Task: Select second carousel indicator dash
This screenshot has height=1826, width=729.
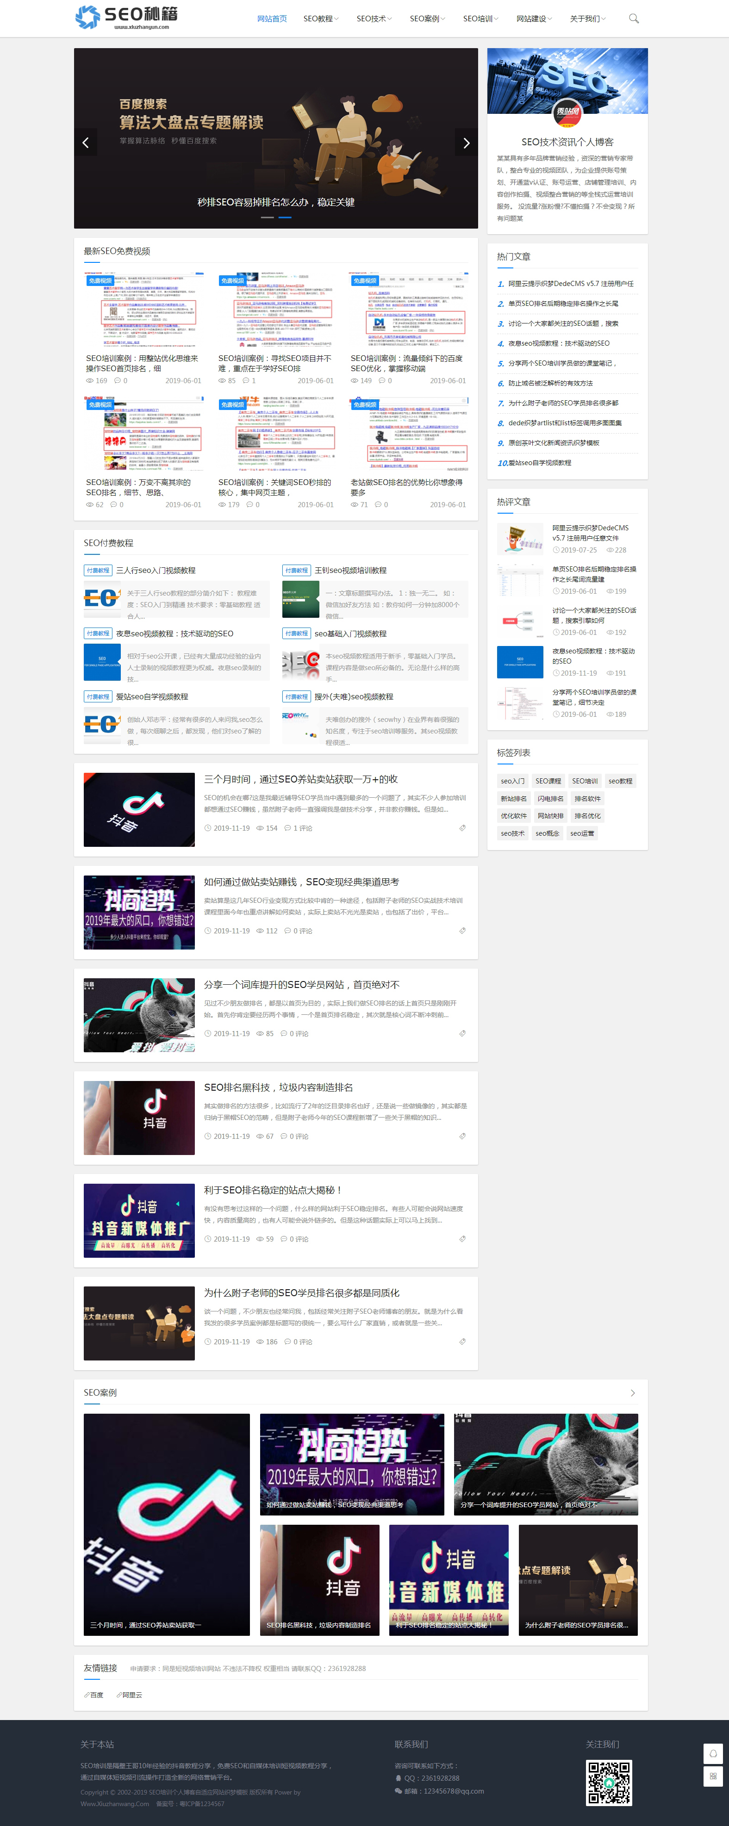Action: point(284,217)
